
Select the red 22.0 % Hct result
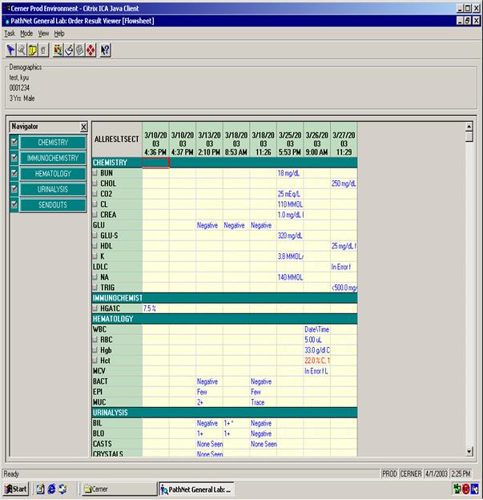(317, 361)
